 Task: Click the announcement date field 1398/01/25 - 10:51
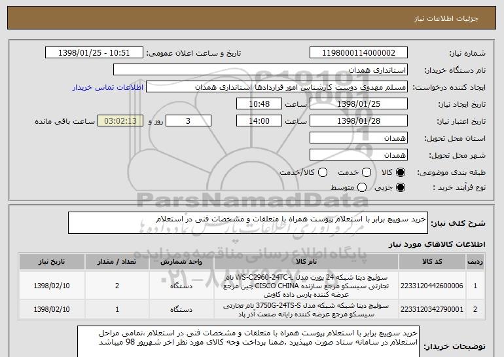[94, 53]
